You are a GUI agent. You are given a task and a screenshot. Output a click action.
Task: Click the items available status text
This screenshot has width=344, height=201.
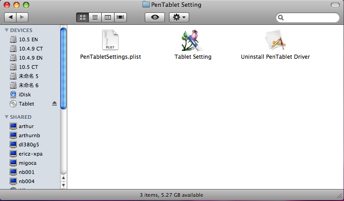point(172,195)
